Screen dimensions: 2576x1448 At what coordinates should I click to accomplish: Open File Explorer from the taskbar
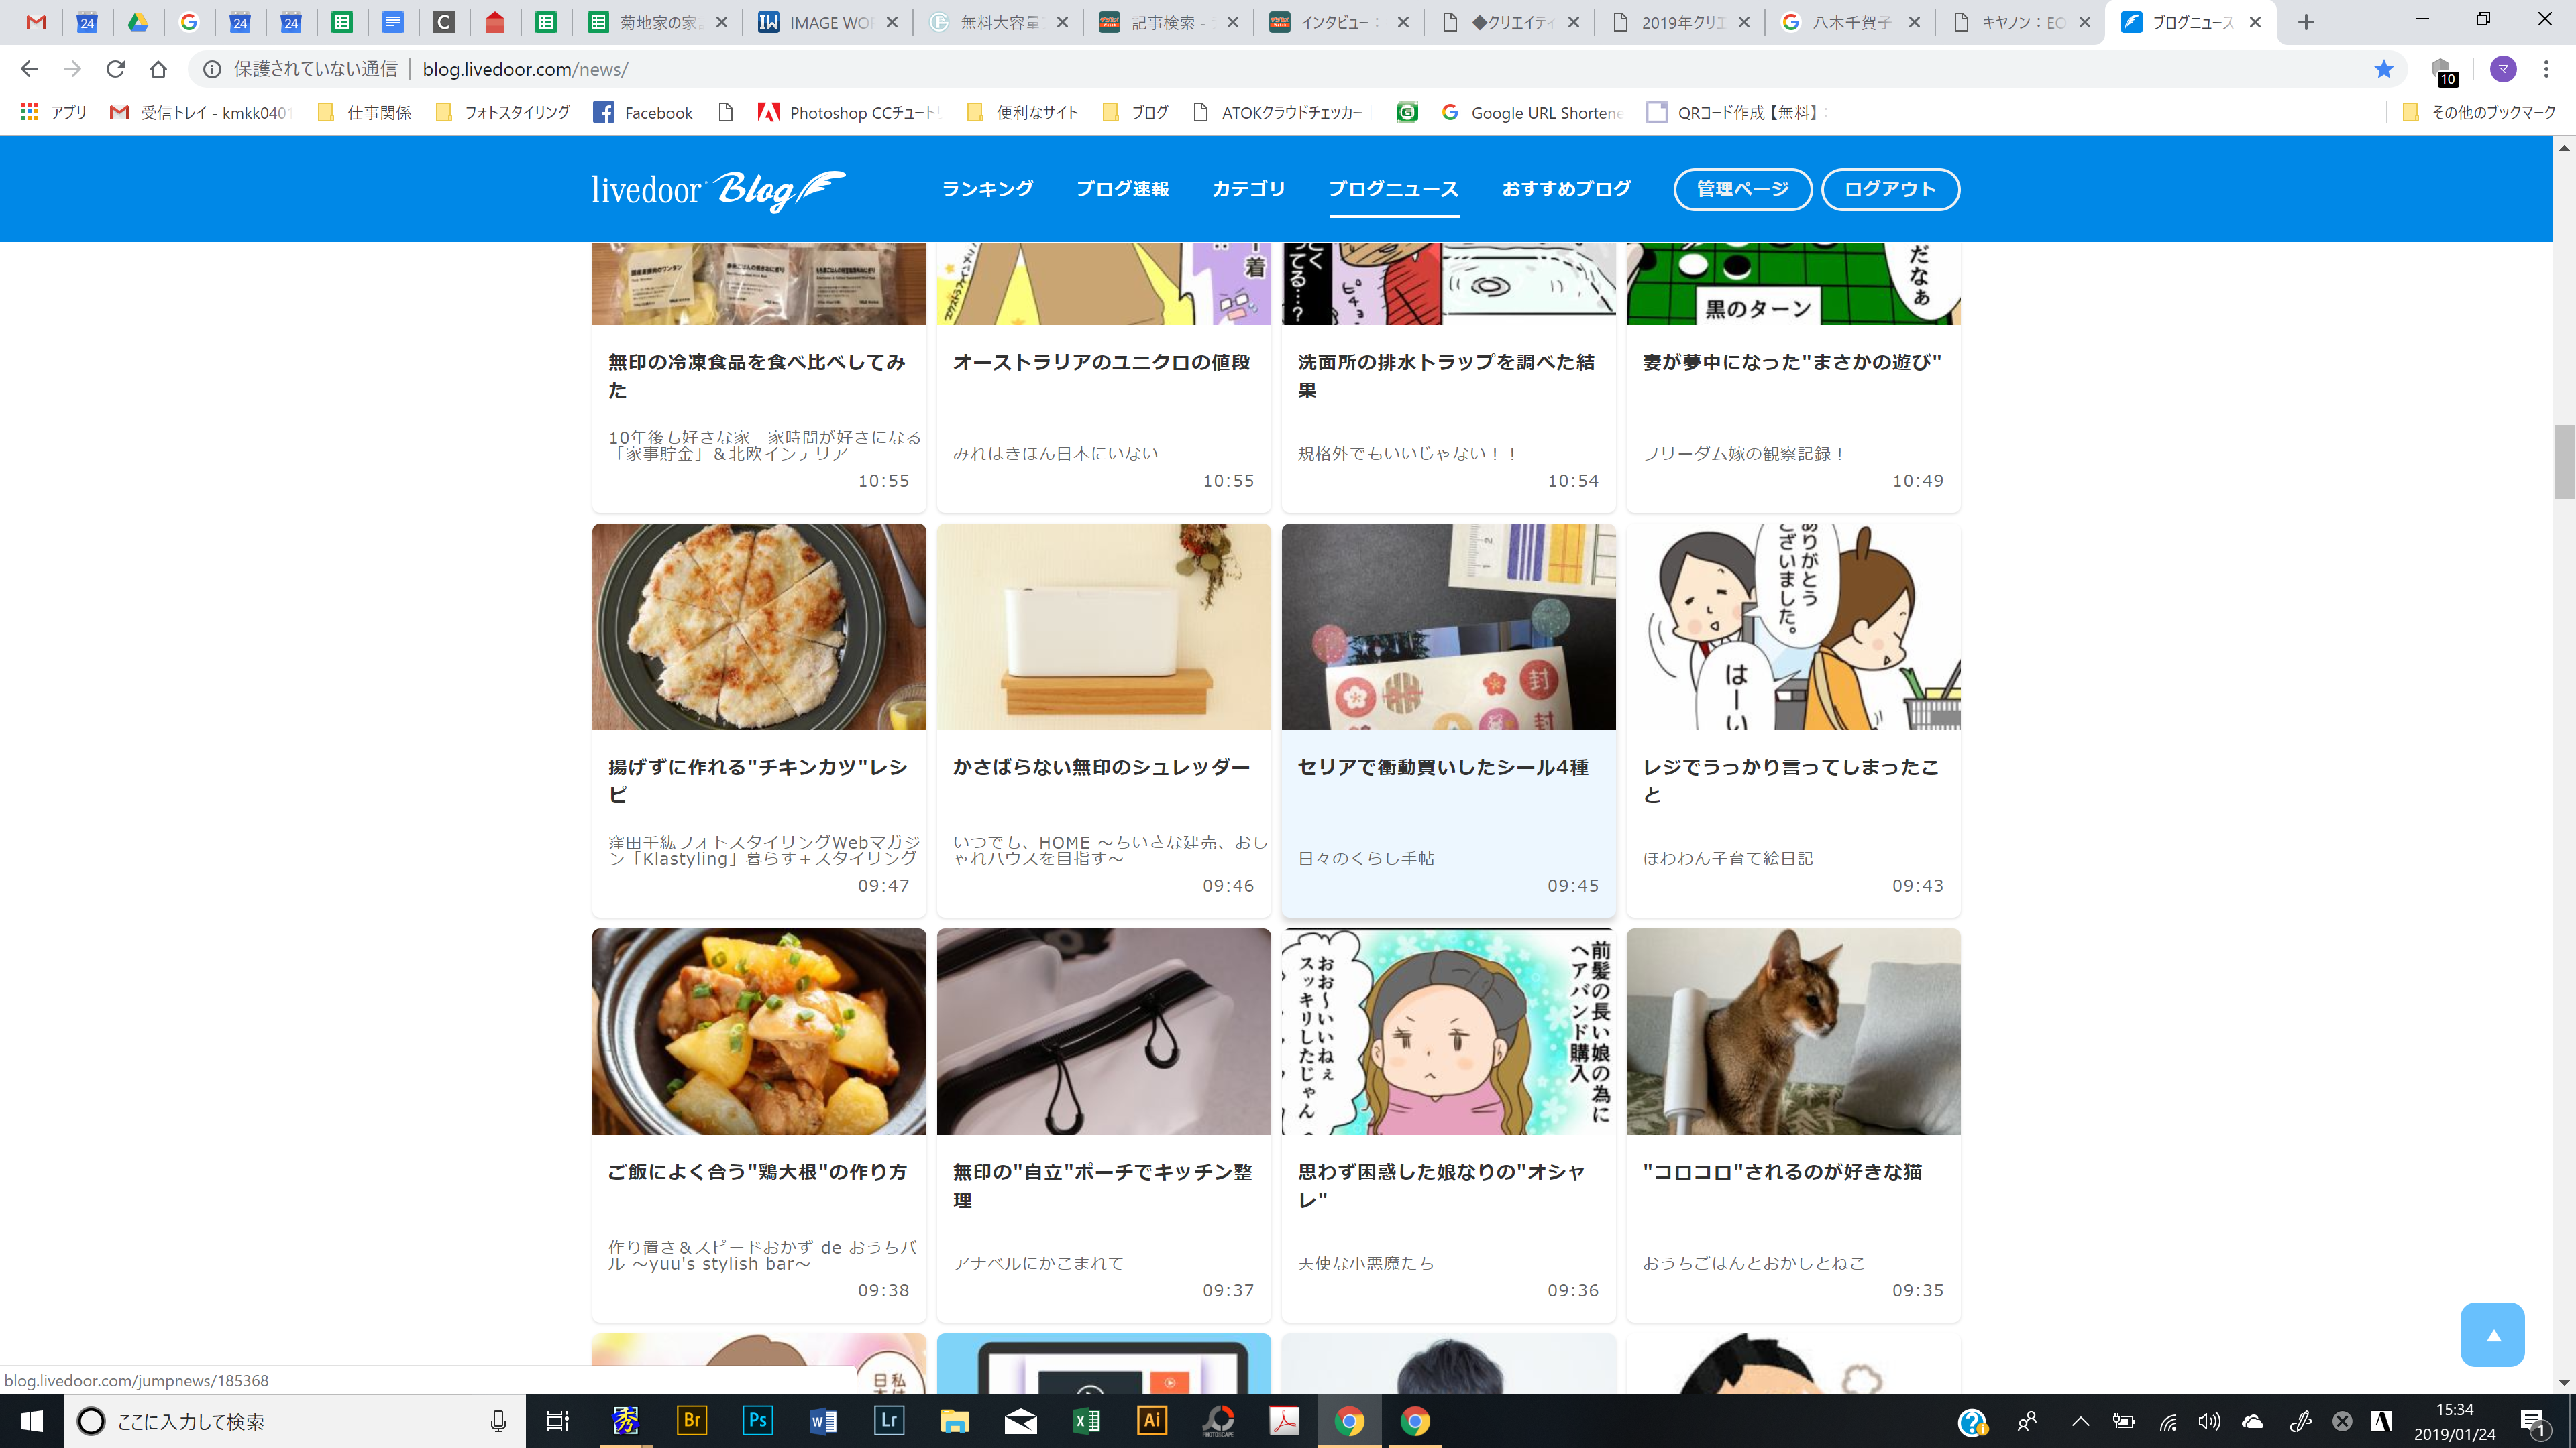[955, 1421]
